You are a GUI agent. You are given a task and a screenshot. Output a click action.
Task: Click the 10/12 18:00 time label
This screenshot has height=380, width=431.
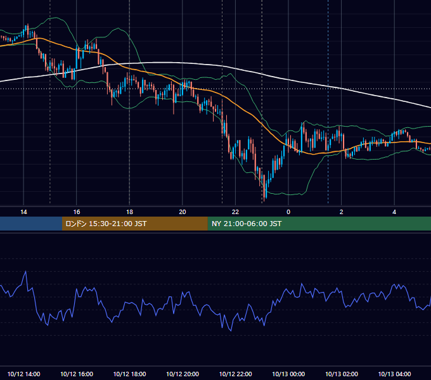(x=129, y=374)
